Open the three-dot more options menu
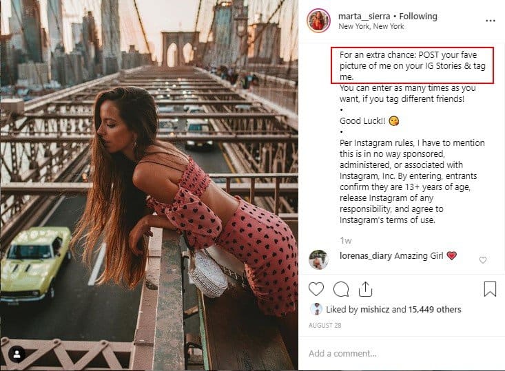Screen dimensions: 505x371 coord(490,21)
